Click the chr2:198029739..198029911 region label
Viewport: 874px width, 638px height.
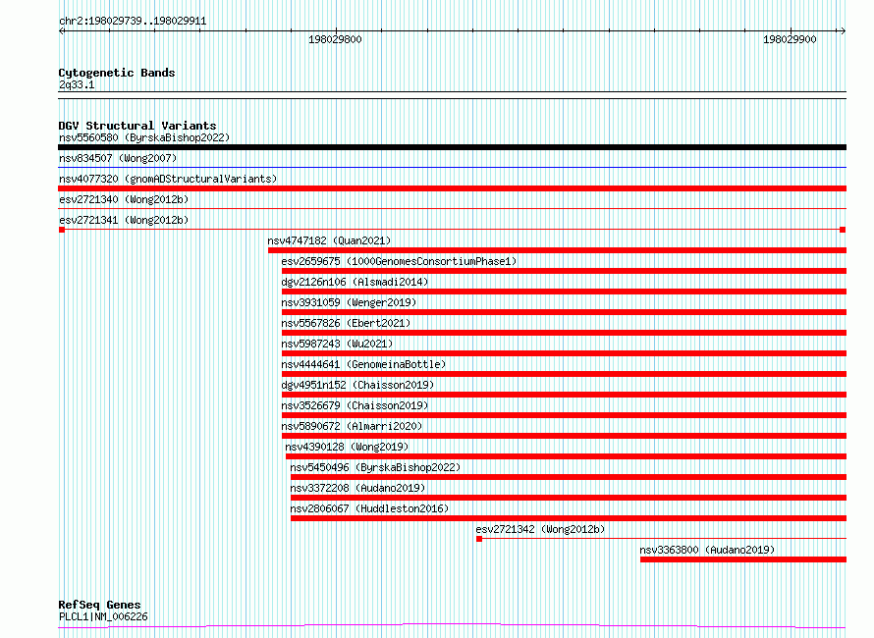(133, 21)
